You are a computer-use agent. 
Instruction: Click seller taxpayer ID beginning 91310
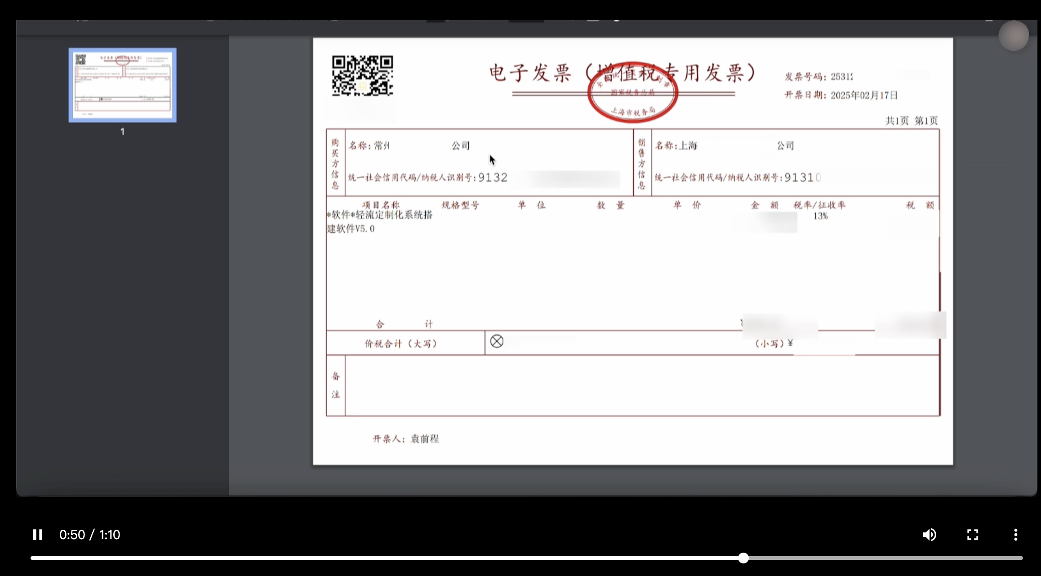(803, 177)
